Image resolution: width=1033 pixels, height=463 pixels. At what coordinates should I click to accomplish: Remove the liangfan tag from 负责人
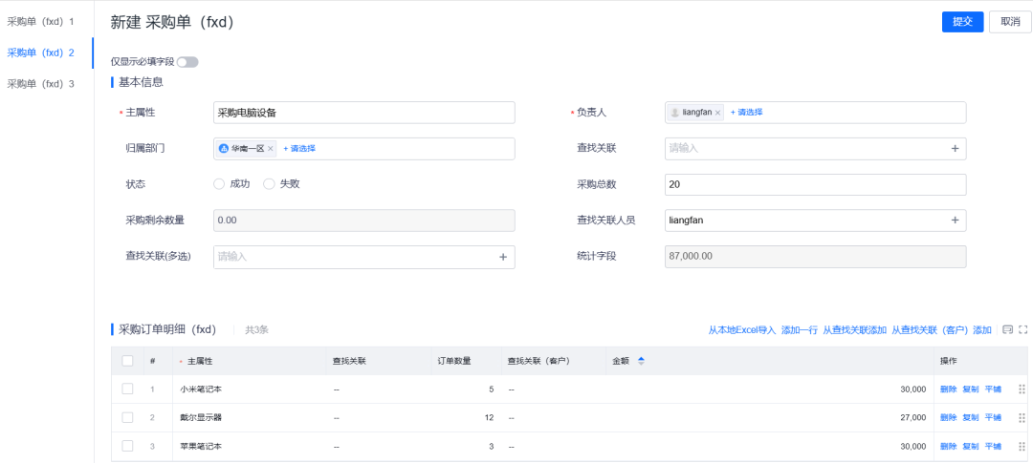pos(718,113)
